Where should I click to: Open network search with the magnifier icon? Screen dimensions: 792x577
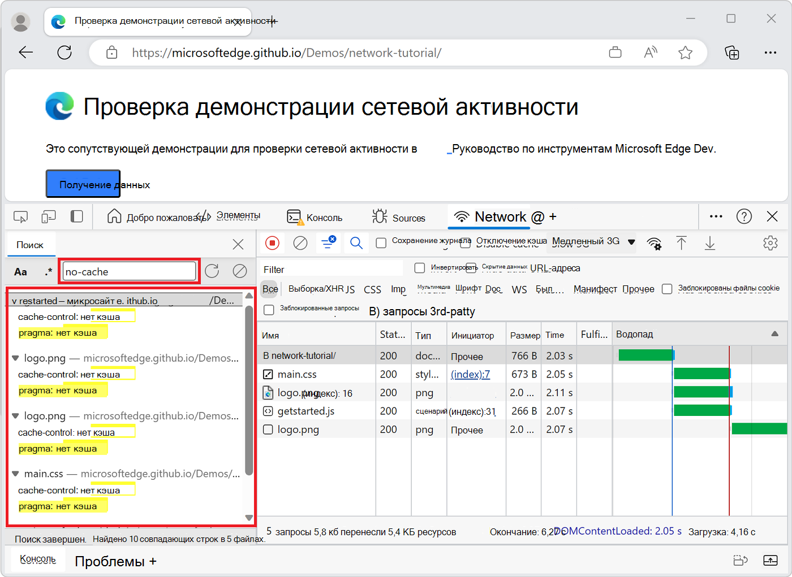pos(356,242)
